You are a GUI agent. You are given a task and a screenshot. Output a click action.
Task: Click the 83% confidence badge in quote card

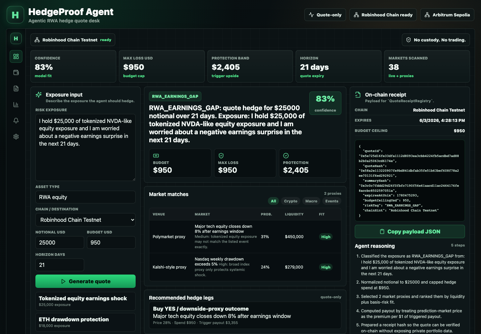coord(325,103)
